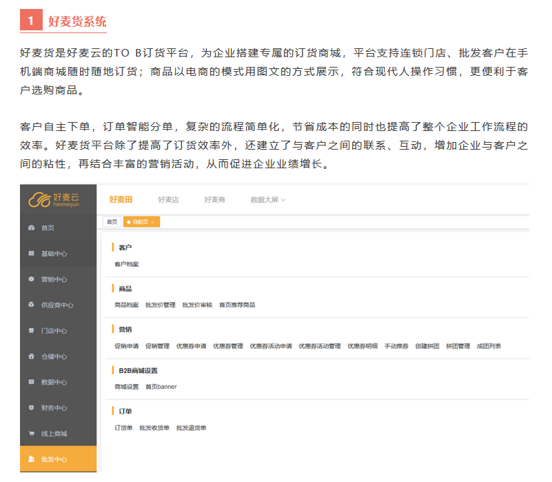Open 批发价审核 link
Screen dimensions: 552x482
click(197, 305)
